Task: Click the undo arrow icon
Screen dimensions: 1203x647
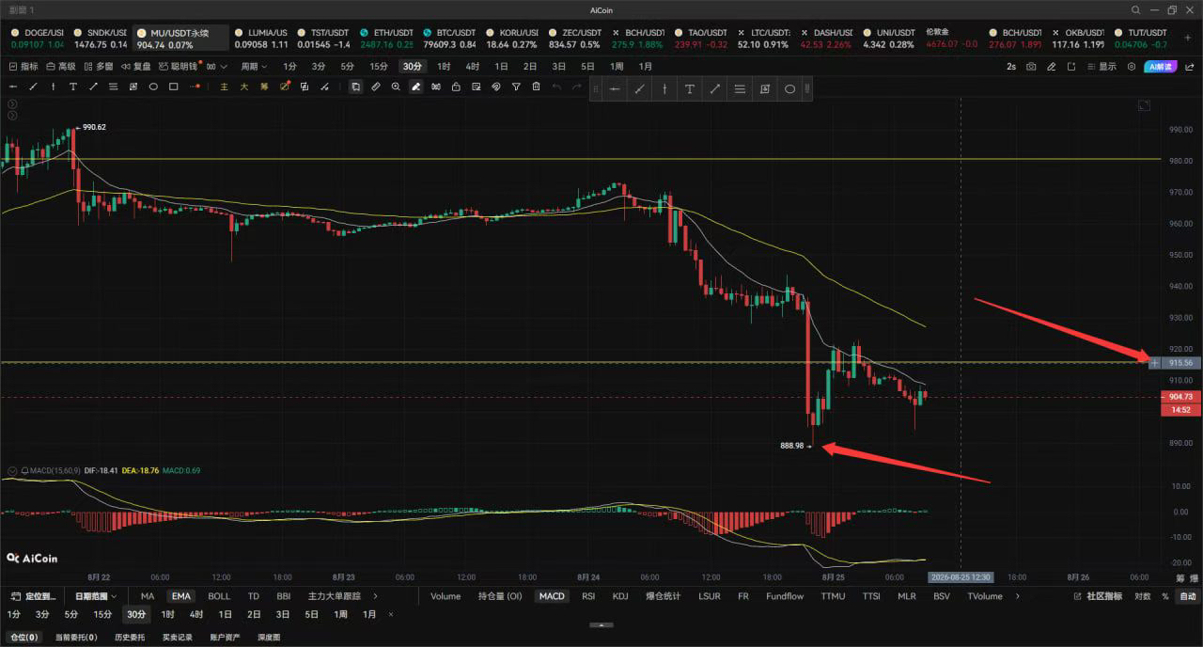Action: pos(556,87)
